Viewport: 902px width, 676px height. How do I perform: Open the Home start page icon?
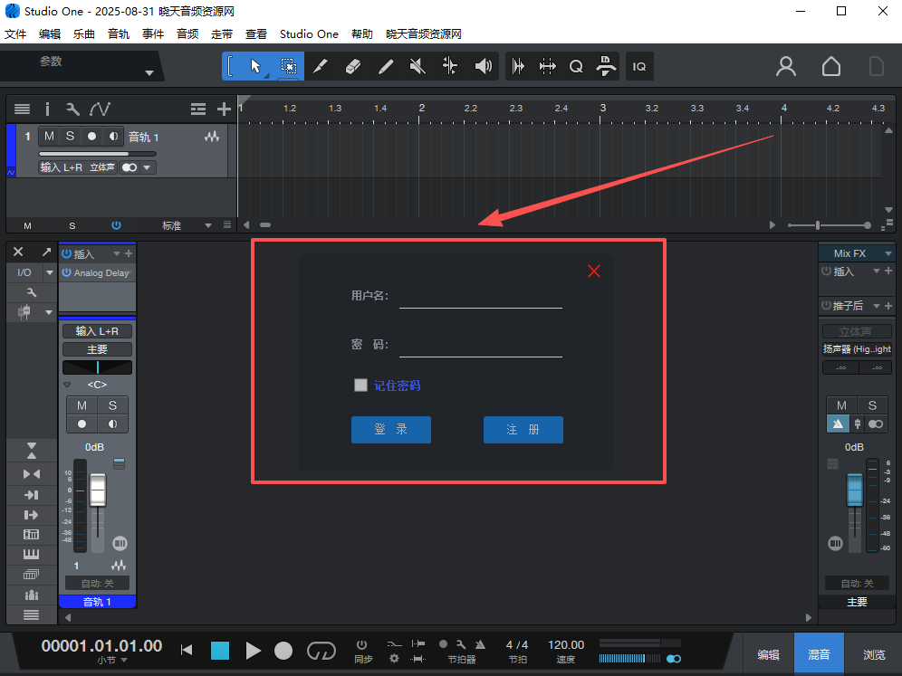tap(830, 66)
